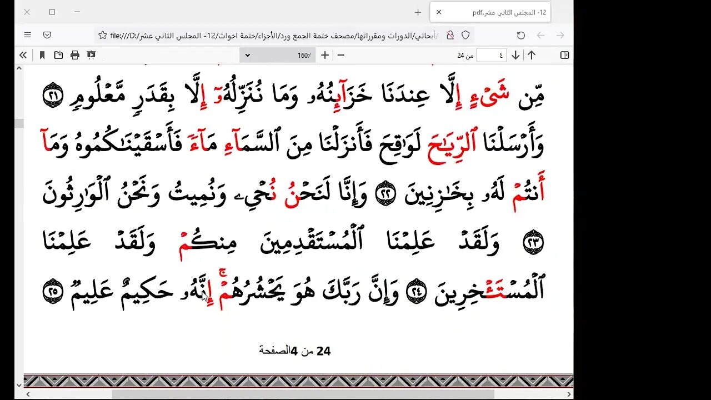Click the crossed lock site info icon
Screen dimensions: 711x400
coord(450,35)
